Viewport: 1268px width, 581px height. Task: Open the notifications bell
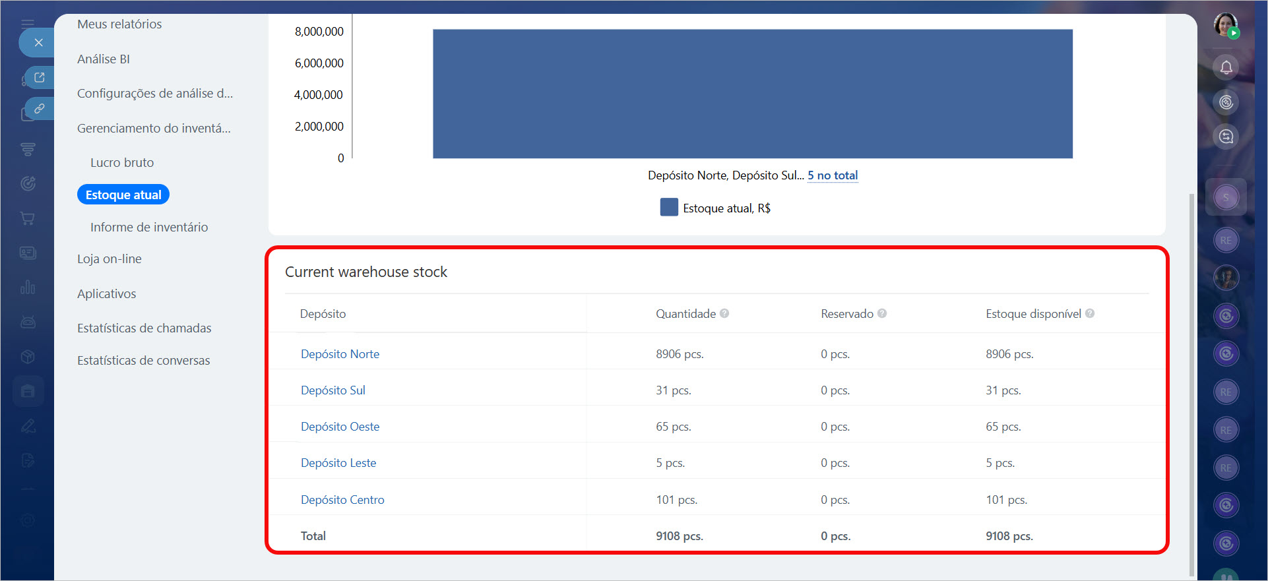(x=1226, y=67)
